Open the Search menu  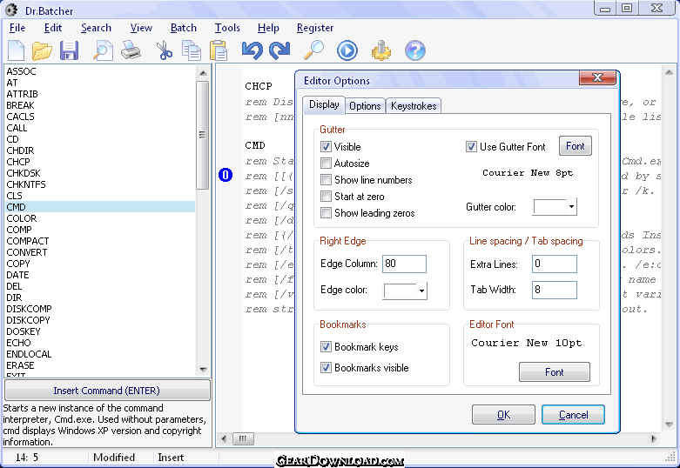[96, 28]
